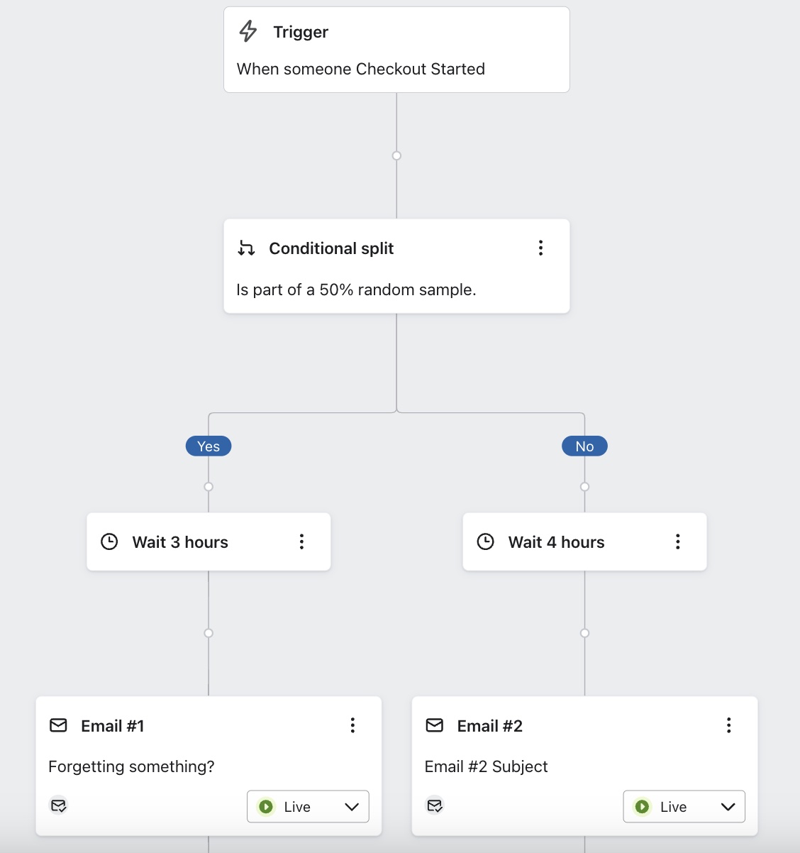
Task: Open the Wait 4 hours options menu
Action: (677, 542)
